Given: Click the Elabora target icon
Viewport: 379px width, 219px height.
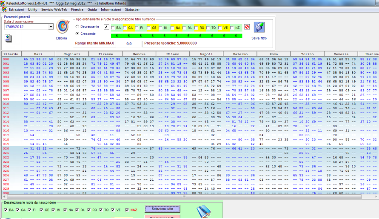Looking at the screenshot, I should tap(63, 27).
